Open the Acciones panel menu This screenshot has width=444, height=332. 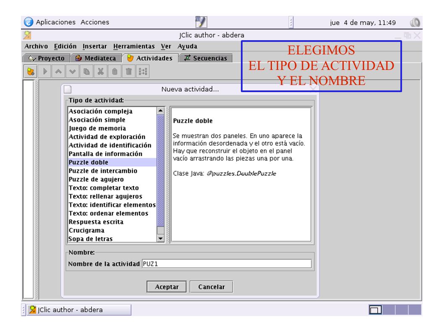point(94,22)
